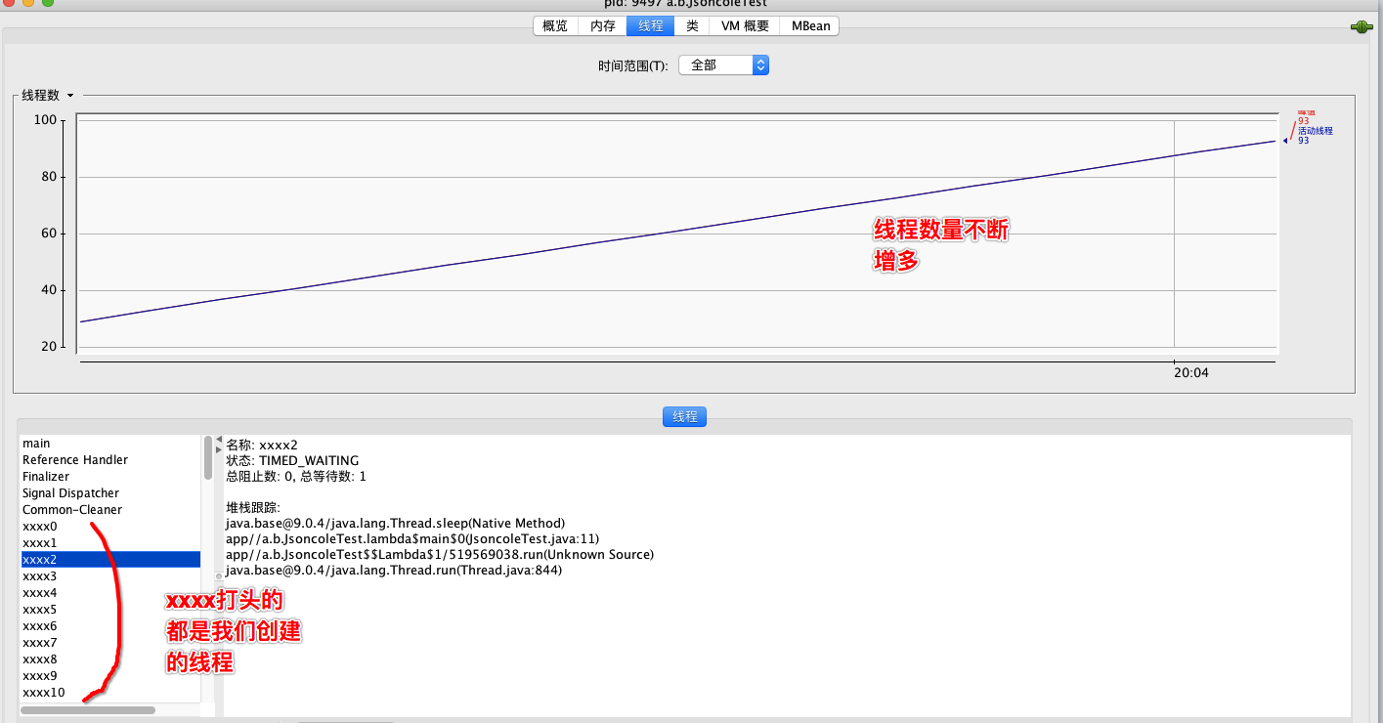Select thread xxxx10 in the list
Viewport: 1383px width, 723px height.
(x=110, y=693)
